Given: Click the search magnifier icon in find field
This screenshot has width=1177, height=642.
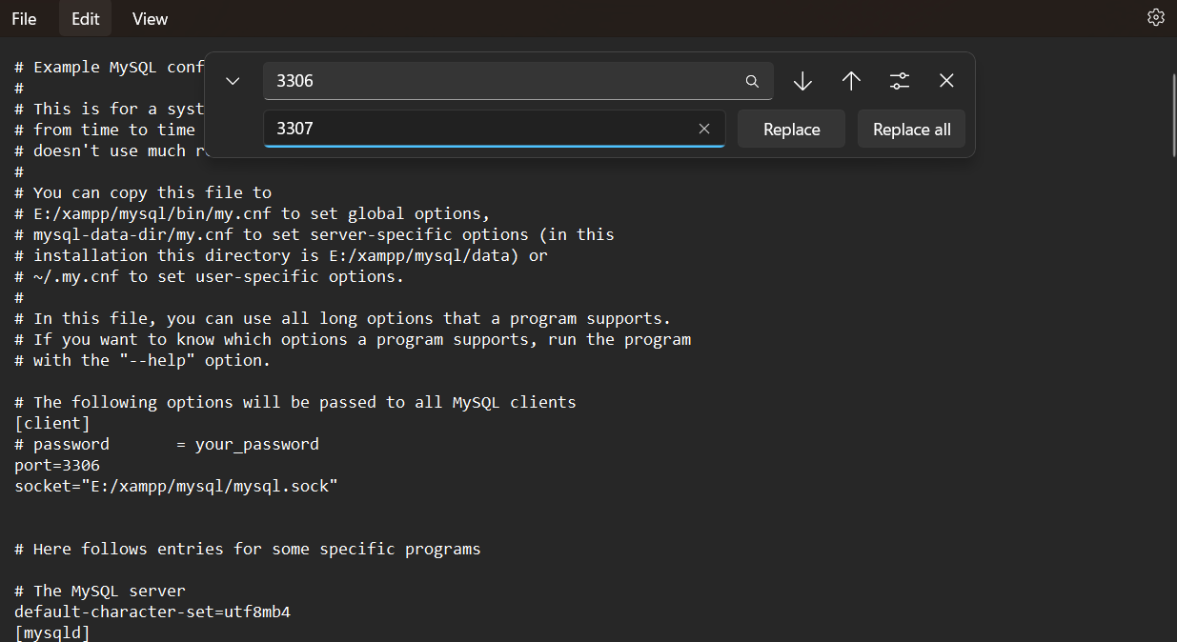Looking at the screenshot, I should tap(752, 82).
